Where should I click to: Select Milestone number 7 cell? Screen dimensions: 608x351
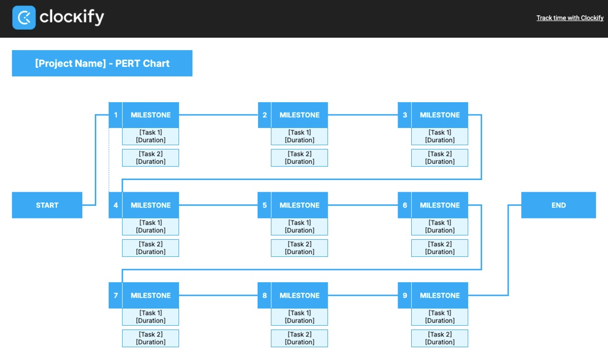pos(116,295)
